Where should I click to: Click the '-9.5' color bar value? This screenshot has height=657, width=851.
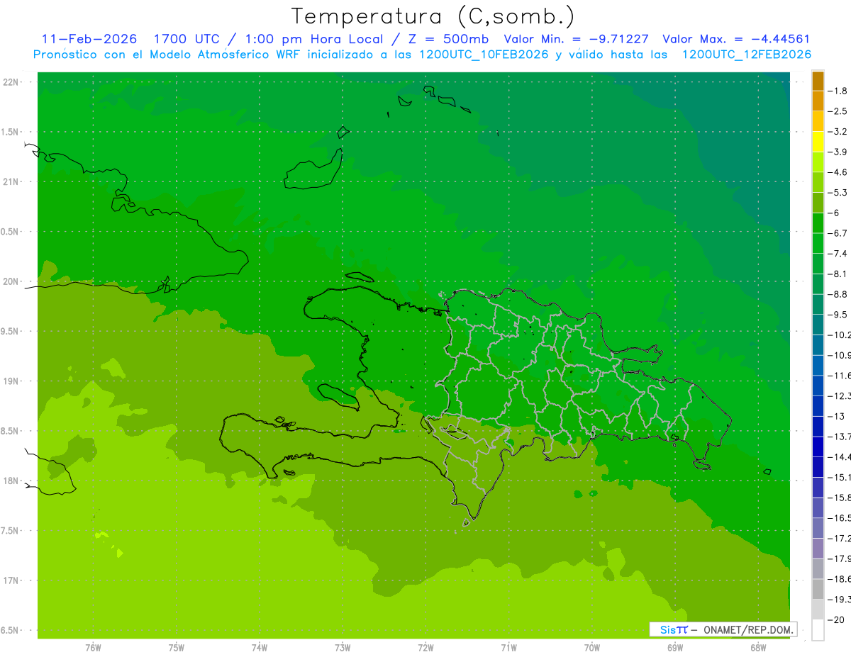838,315
